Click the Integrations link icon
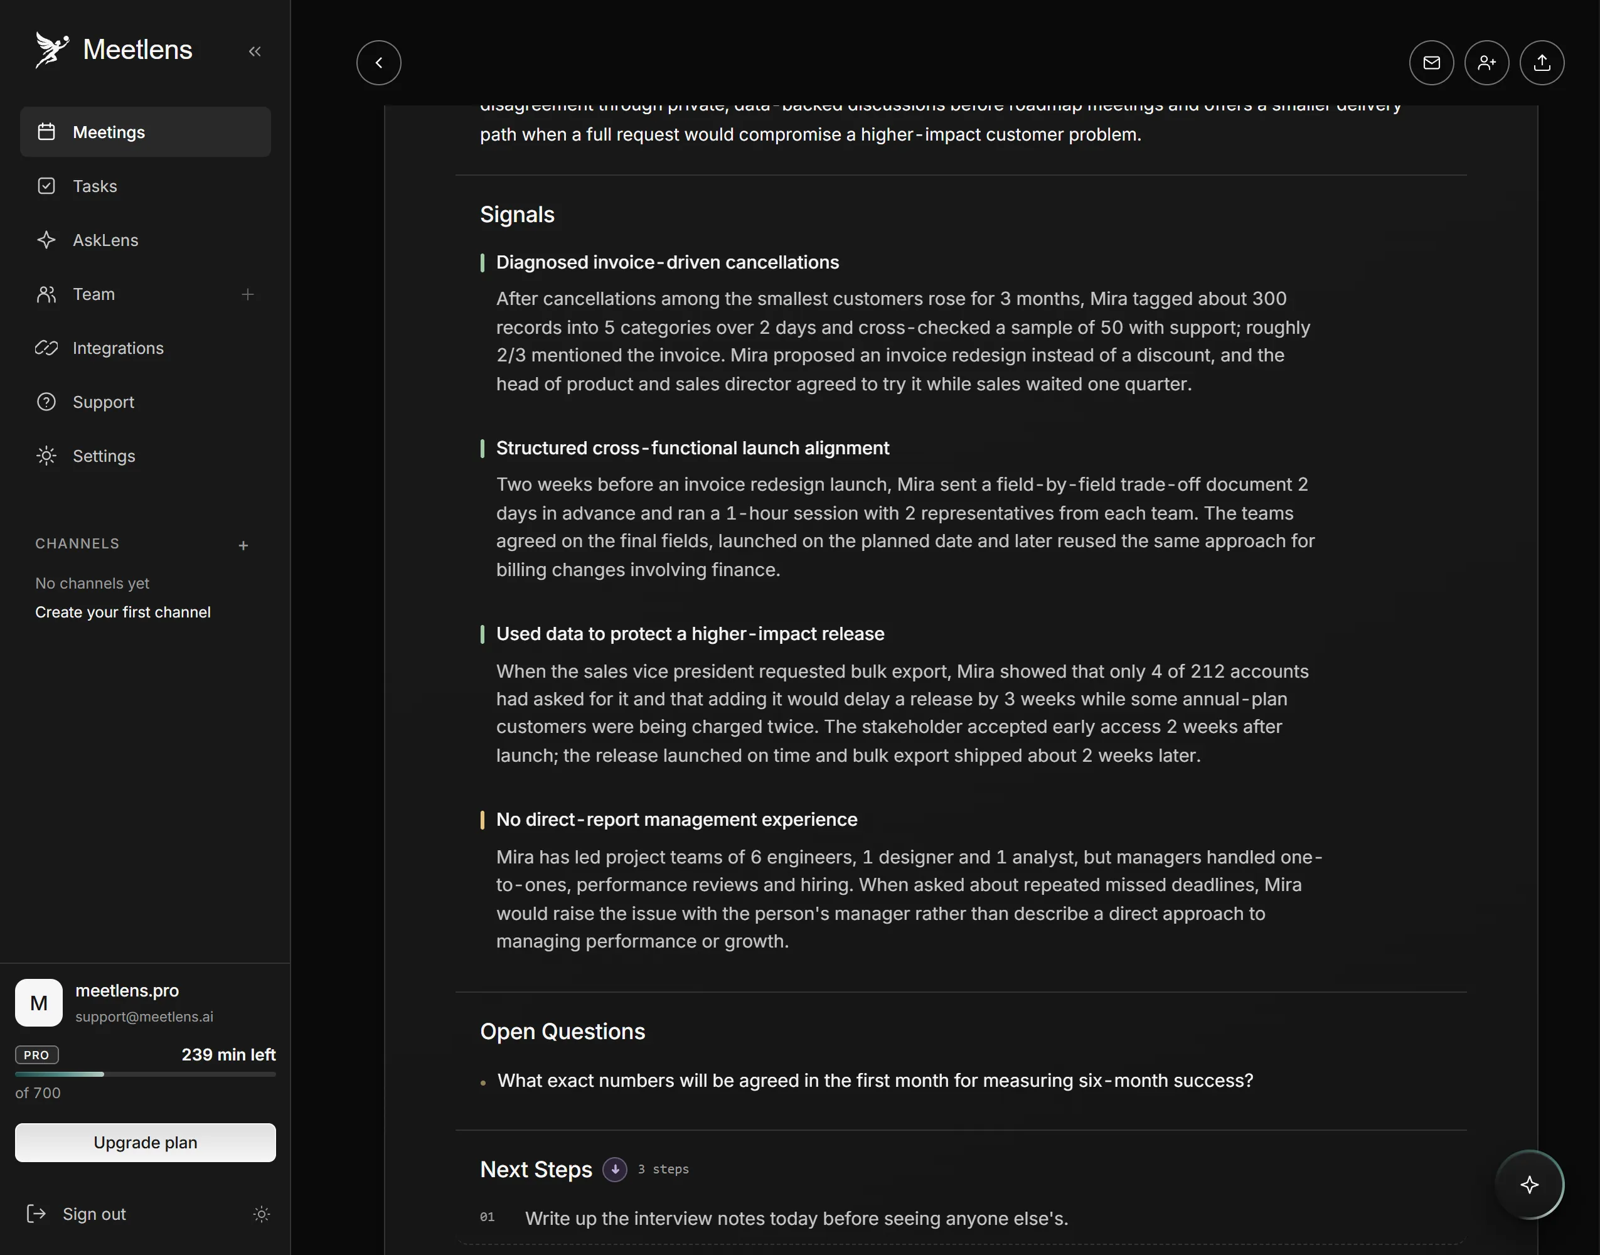Image resolution: width=1600 pixels, height=1255 pixels. tap(46, 348)
